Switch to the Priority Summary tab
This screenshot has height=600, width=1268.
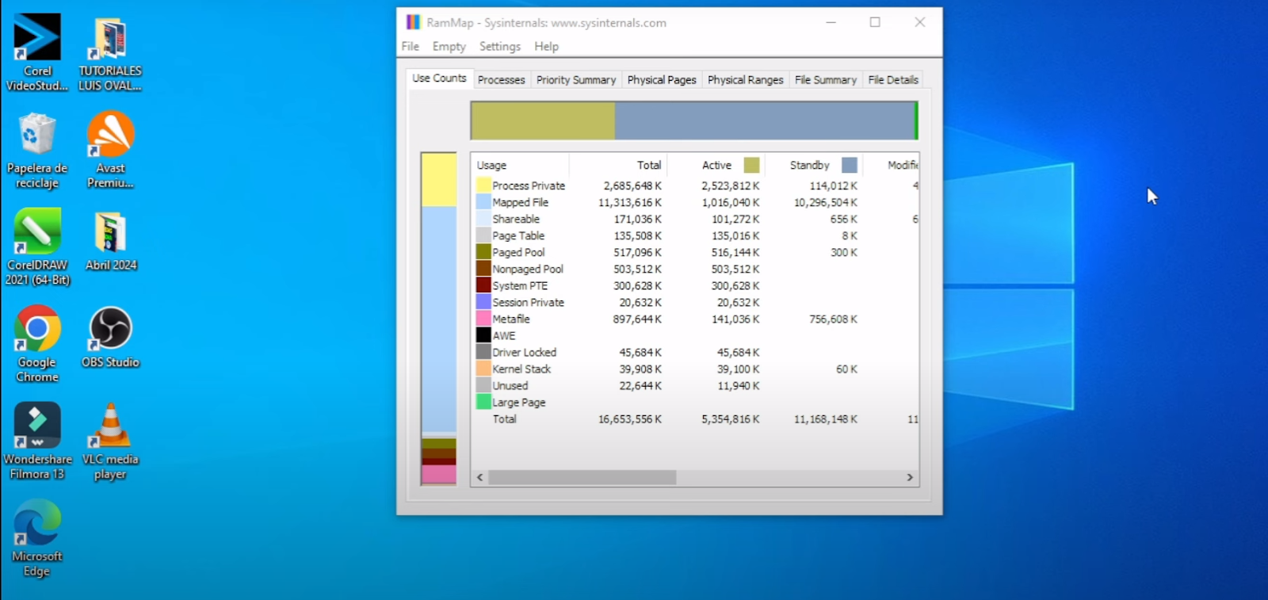click(x=576, y=80)
